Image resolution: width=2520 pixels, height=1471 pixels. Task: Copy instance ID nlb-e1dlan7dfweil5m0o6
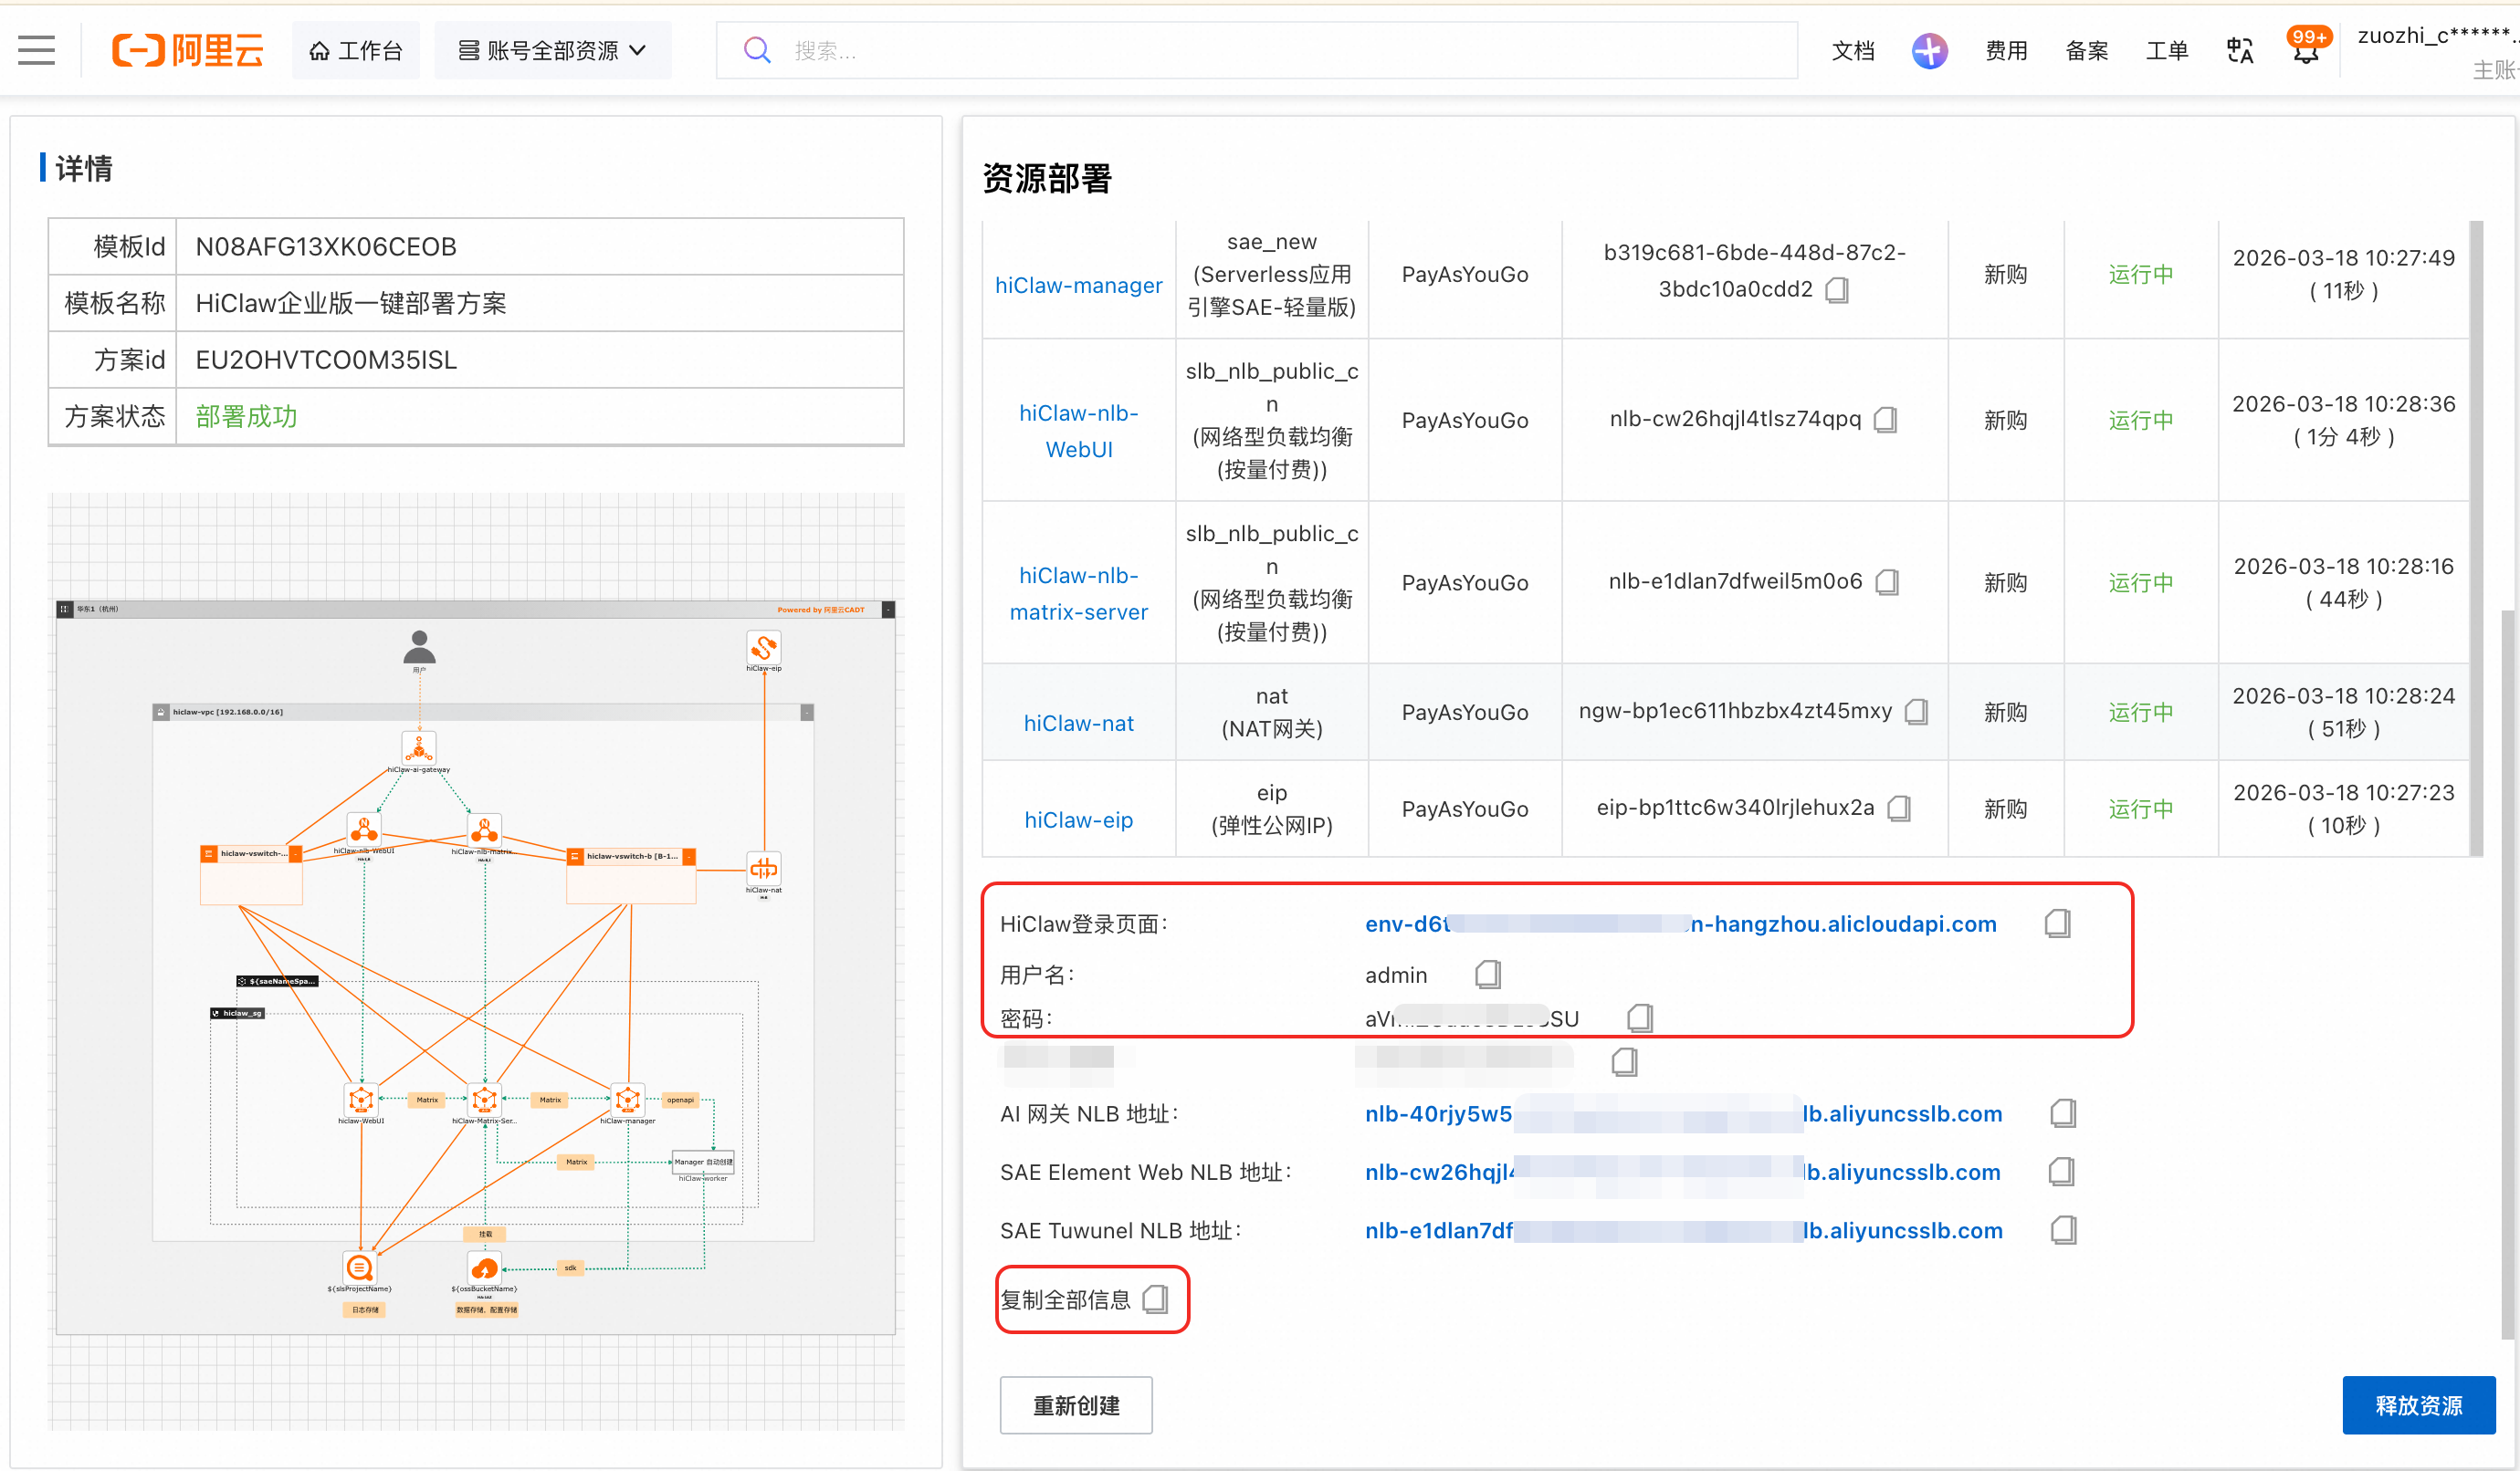pyautogui.click(x=1888, y=581)
